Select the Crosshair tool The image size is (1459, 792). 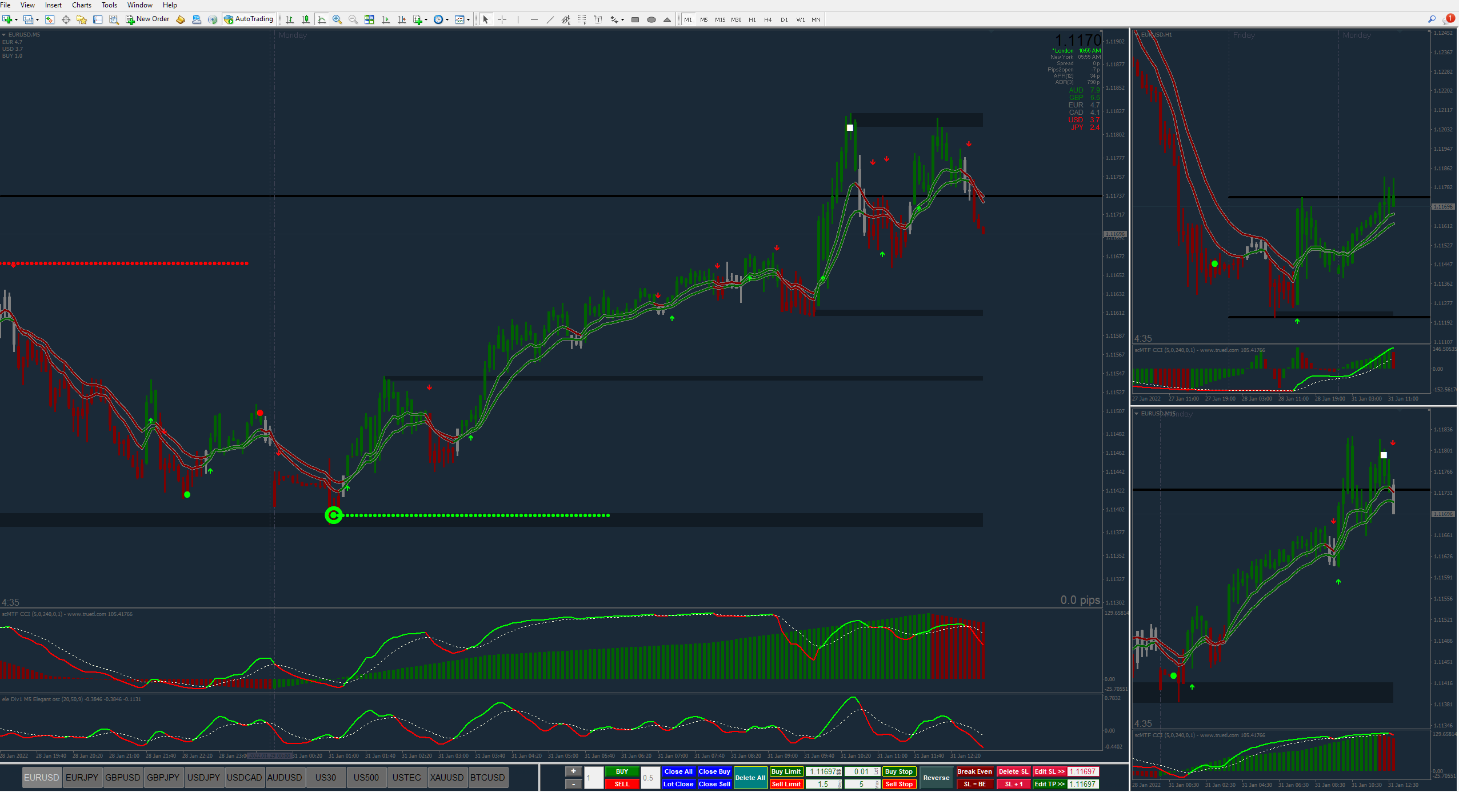click(x=502, y=19)
